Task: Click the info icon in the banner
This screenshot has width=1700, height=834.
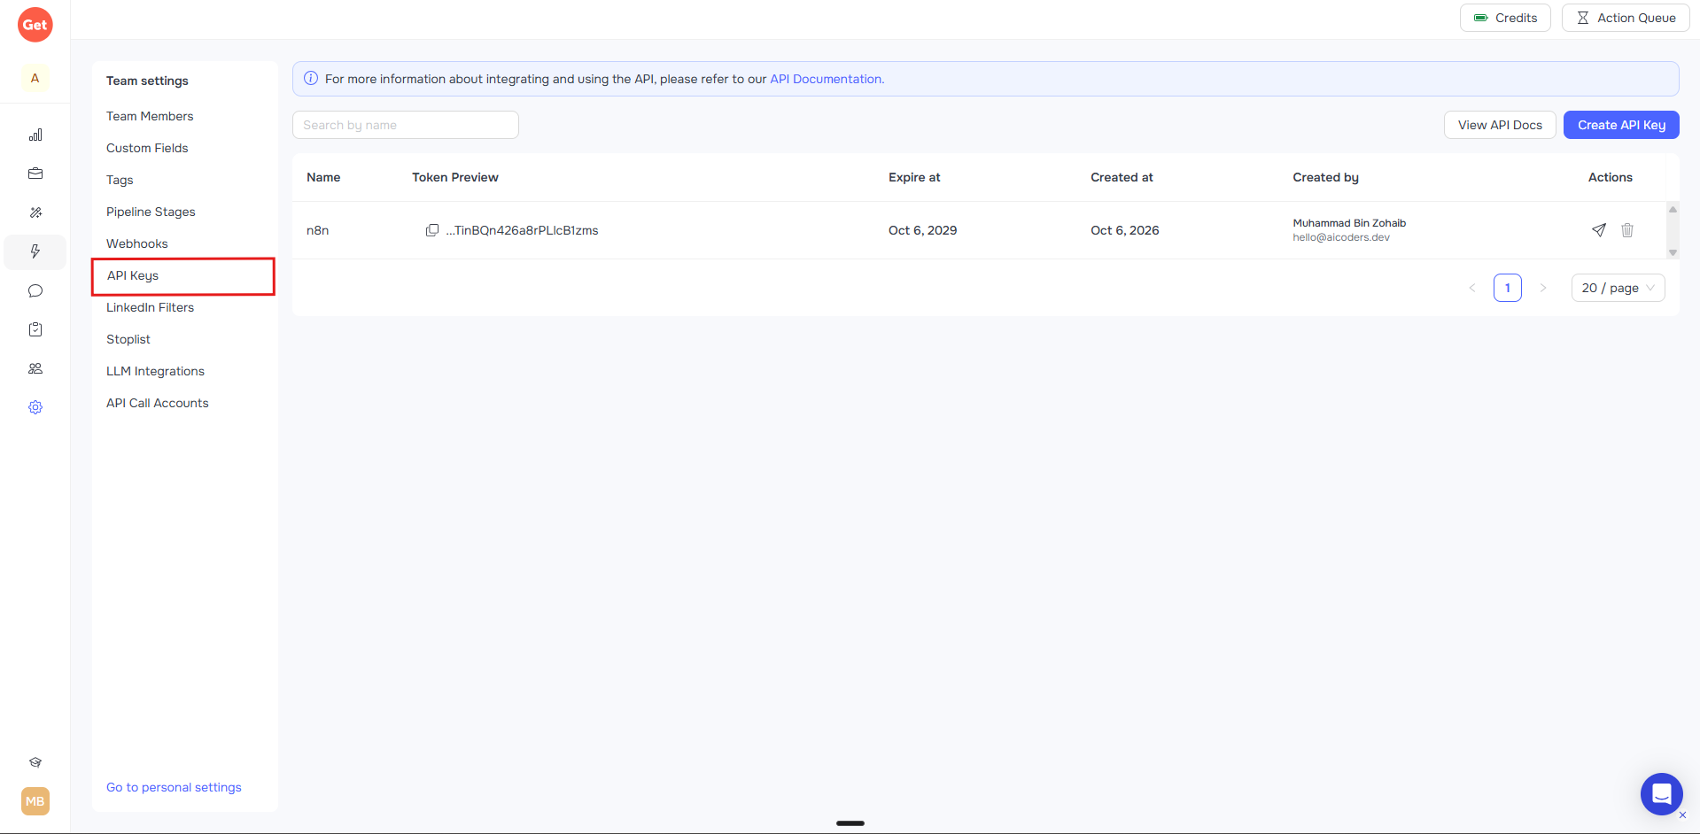Action: [311, 78]
